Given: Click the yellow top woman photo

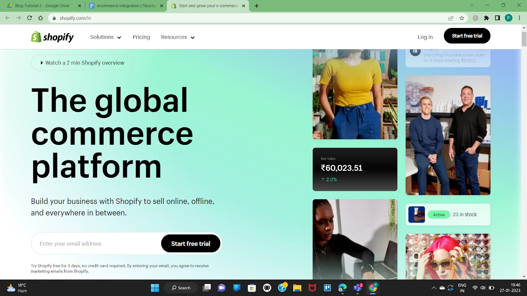Looking at the screenshot, I should pos(355,94).
